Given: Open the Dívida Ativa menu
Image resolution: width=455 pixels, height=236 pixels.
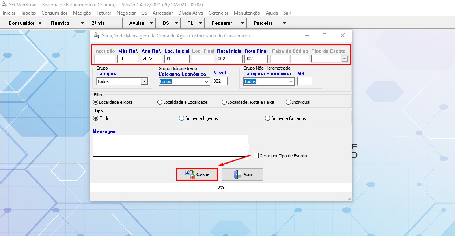Looking at the screenshot, I should [190, 13].
